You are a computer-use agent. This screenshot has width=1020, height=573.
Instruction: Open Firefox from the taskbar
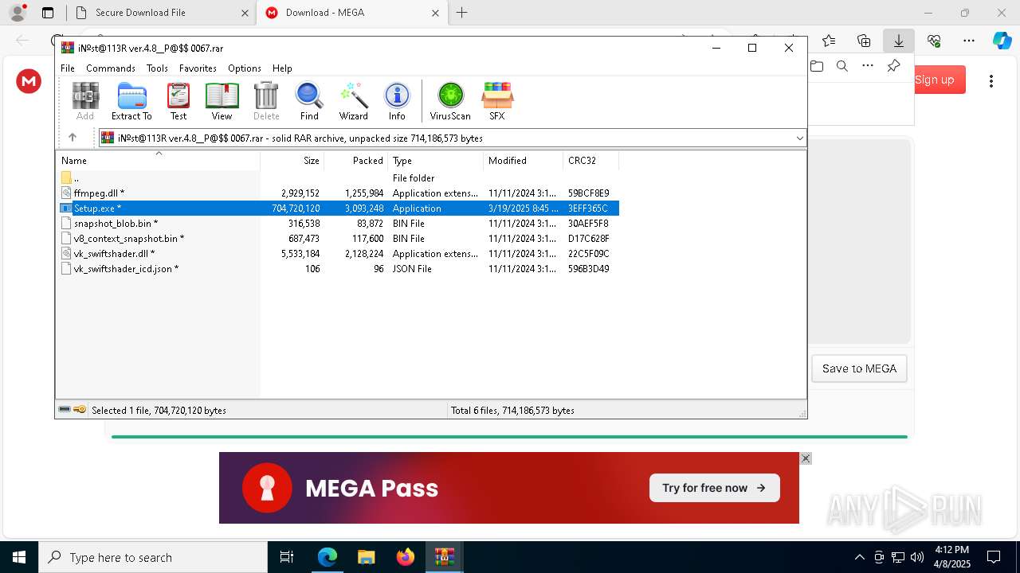click(406, 557)
